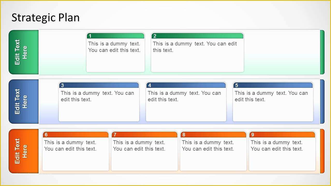
Task: Select the header bar numbered 2
Action: coord(197,36)
